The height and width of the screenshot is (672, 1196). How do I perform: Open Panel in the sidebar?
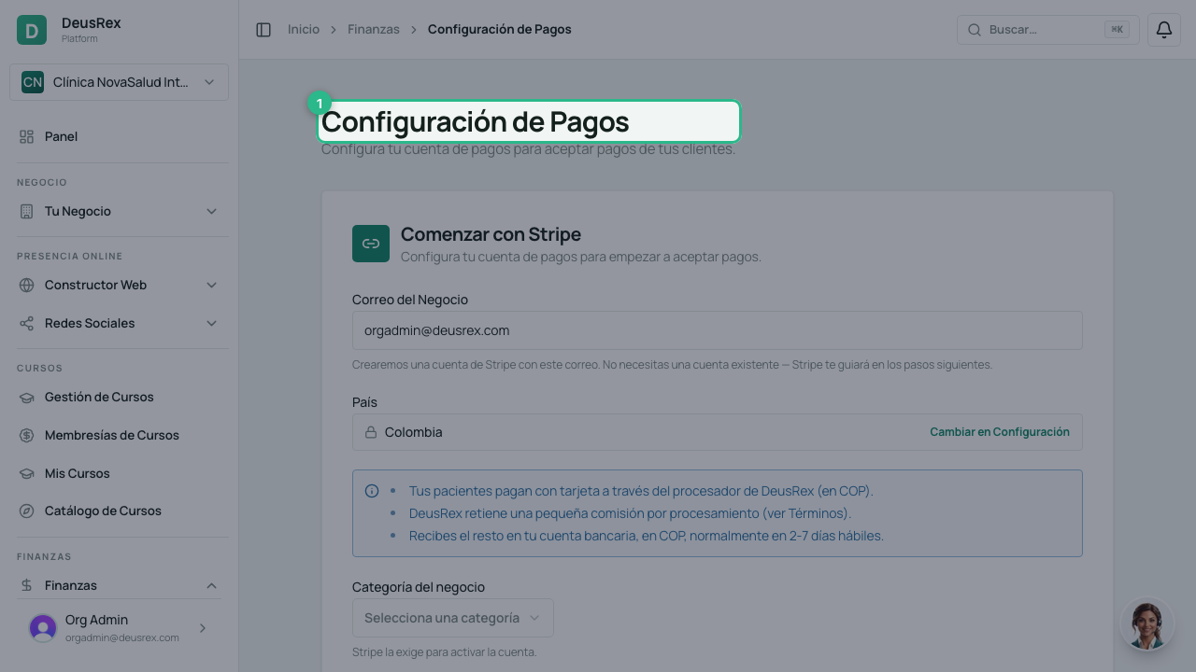click(x=120, y=136)
